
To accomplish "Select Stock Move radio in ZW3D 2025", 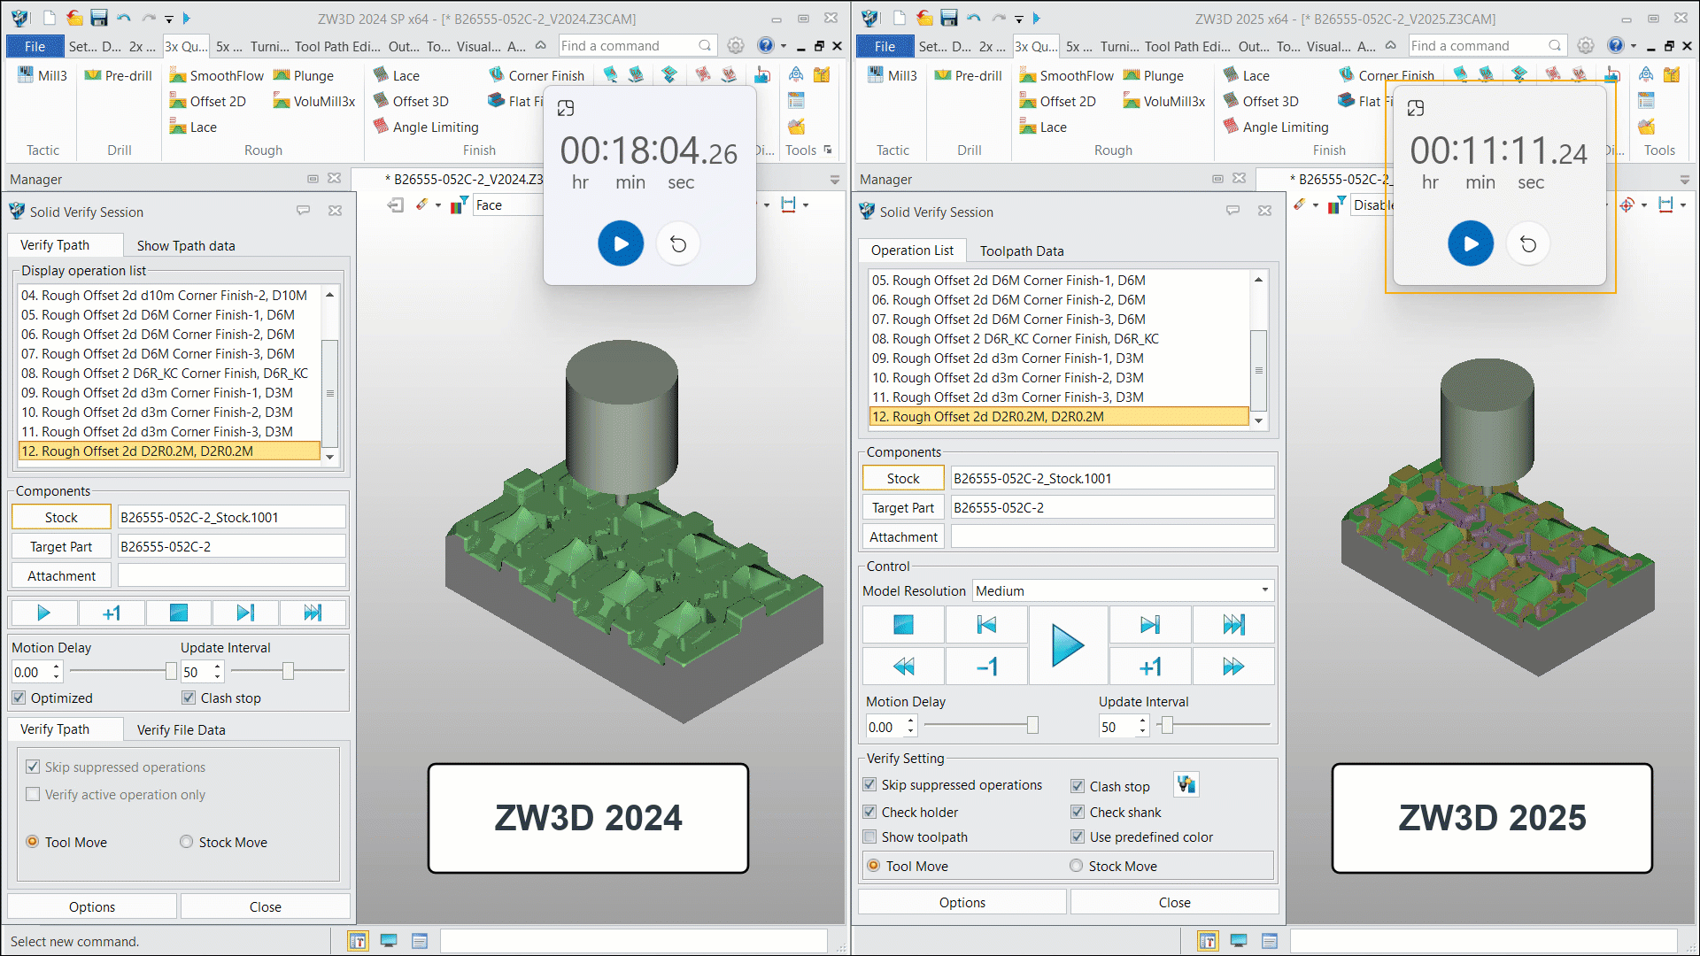I will tap(1076, 866).
